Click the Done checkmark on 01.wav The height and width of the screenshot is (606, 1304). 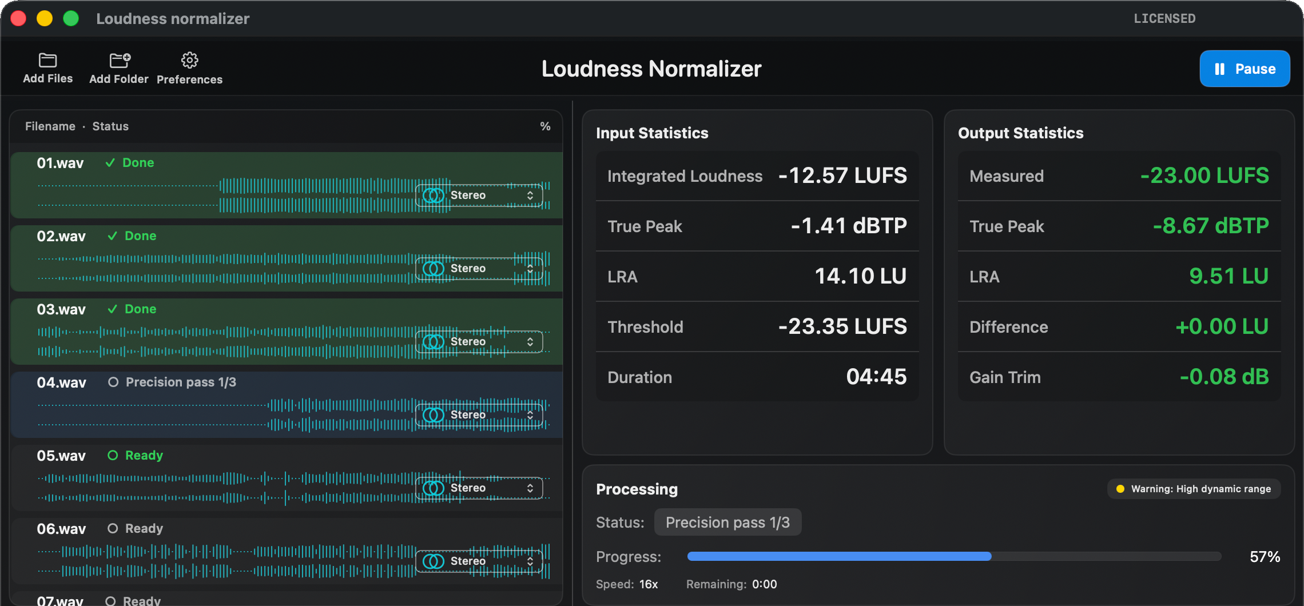[110, 163]
